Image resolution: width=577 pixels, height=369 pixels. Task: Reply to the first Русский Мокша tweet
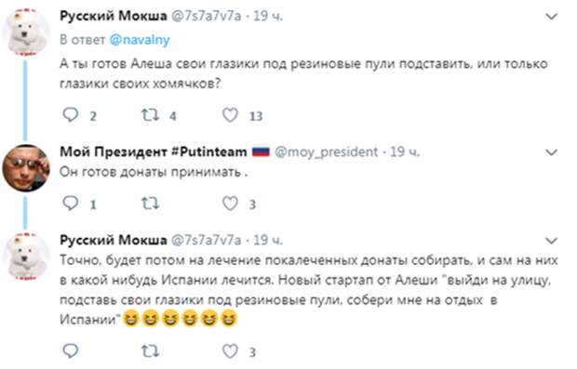tap(71, 115)
